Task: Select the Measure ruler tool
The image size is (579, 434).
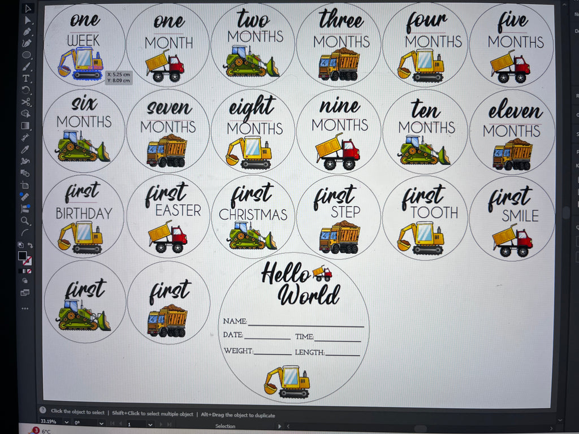Action: tap(25, 196)
